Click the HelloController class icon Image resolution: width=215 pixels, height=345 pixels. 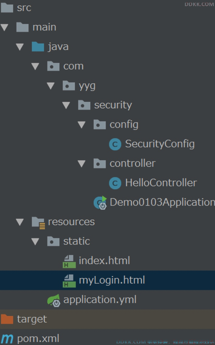coord(115,183)
